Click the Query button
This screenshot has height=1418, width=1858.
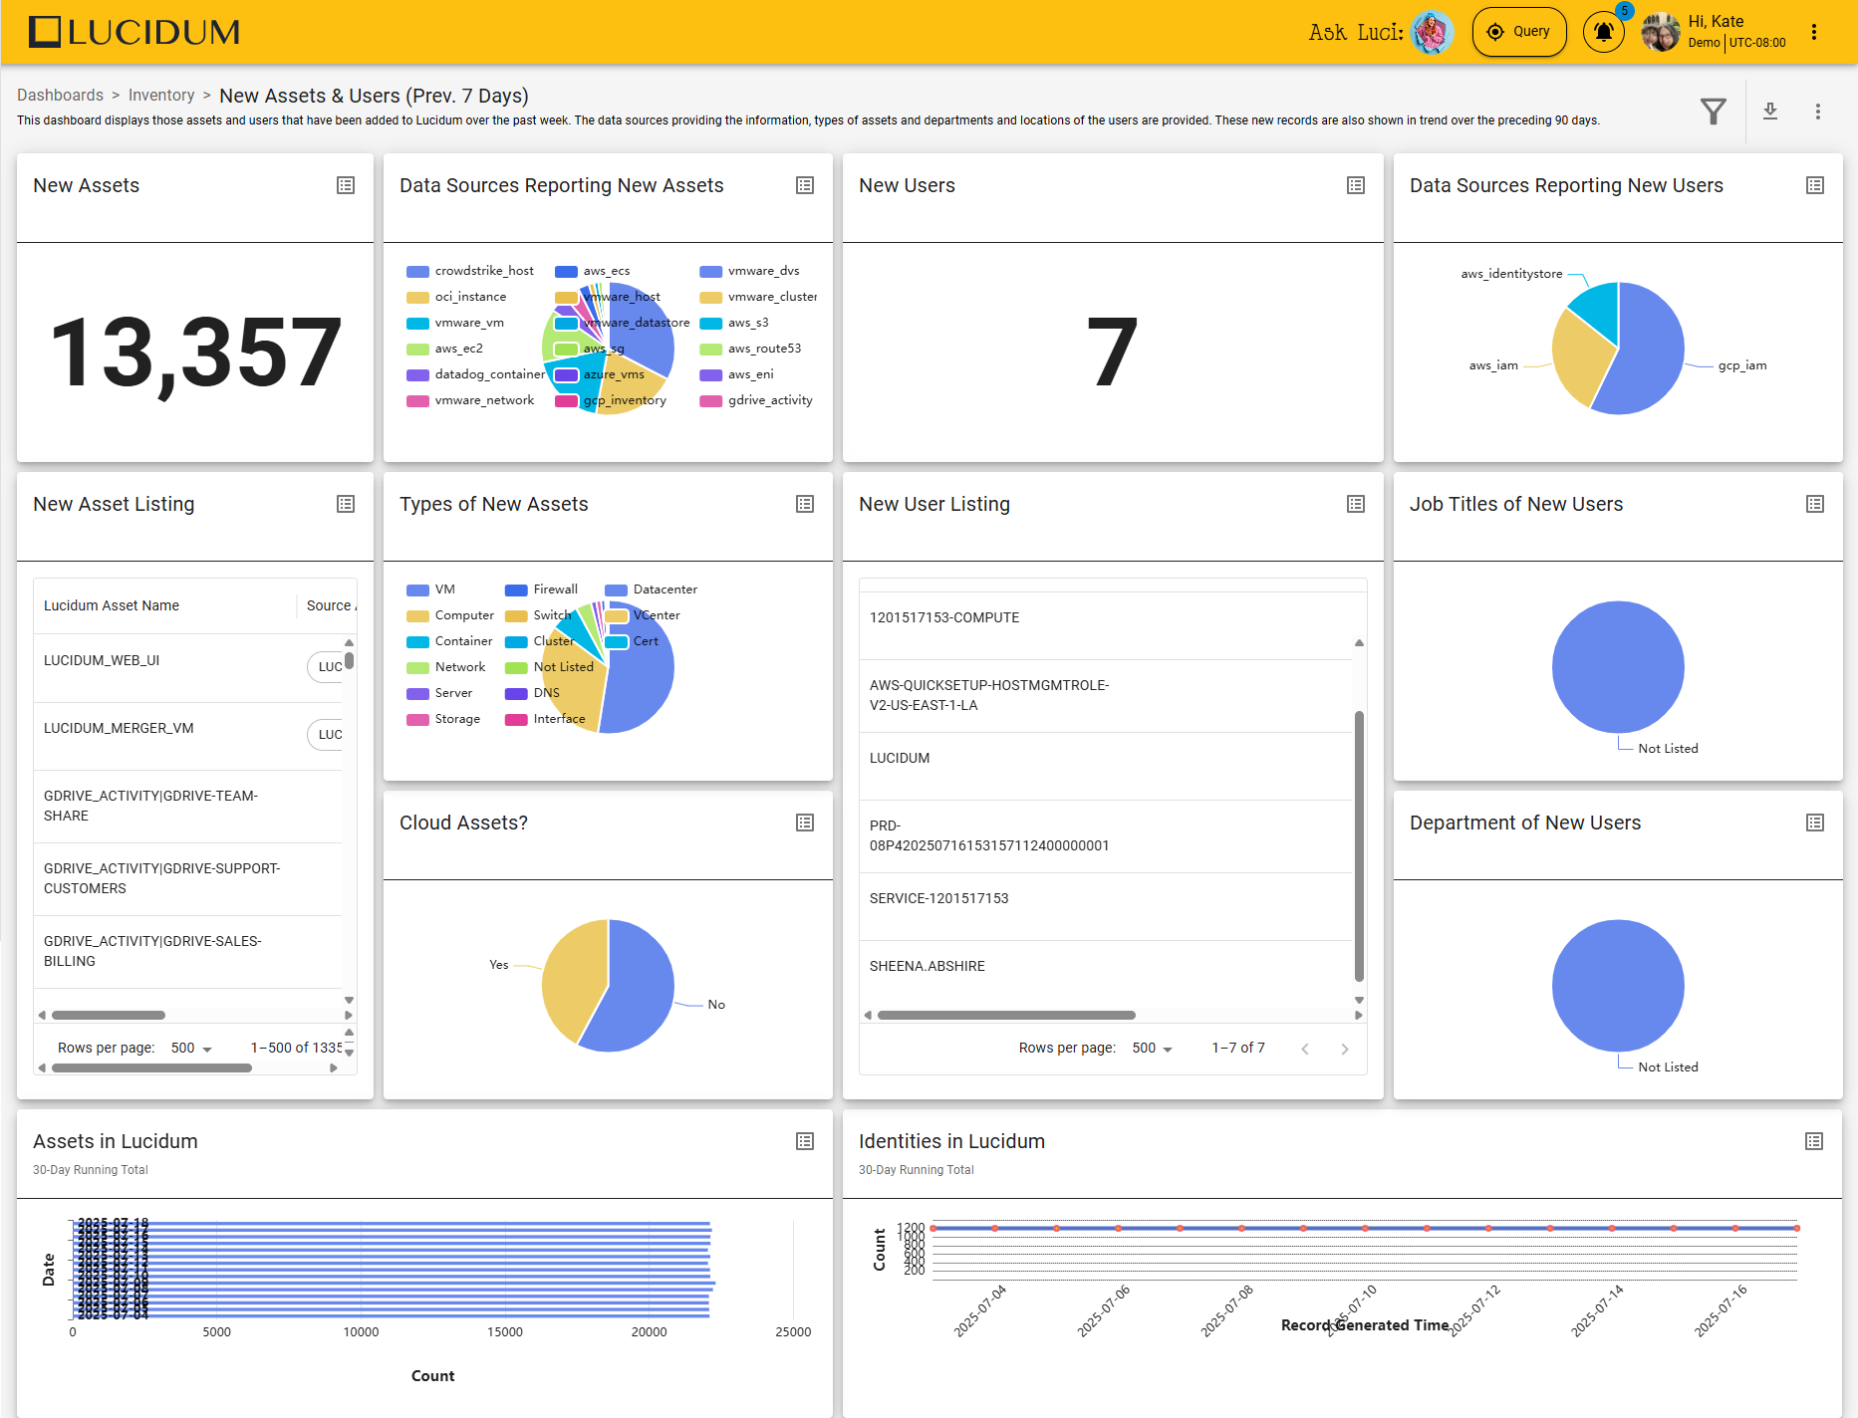pyautogui.click(x=1519, y=32)
